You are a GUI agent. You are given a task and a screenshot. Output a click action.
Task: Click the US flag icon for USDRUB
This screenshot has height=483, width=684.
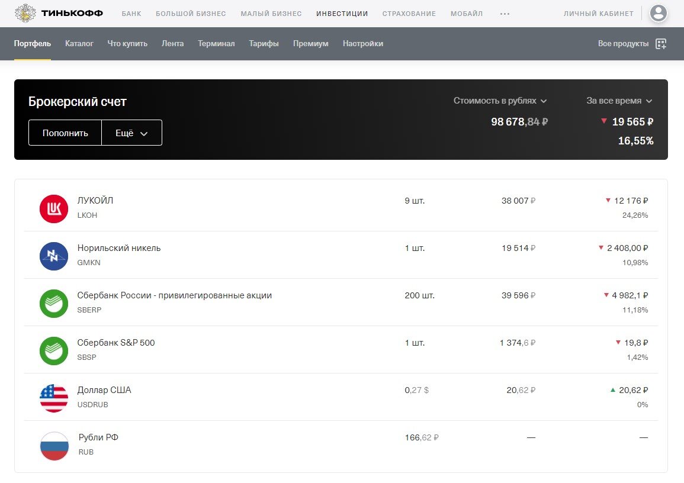pyautogui.click(x=54, y=398)
